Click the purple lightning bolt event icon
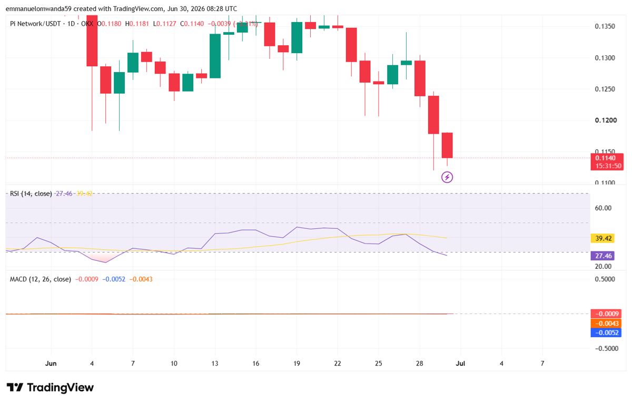The width and height of the screenshot is (632, 404). tap(447, 177)
